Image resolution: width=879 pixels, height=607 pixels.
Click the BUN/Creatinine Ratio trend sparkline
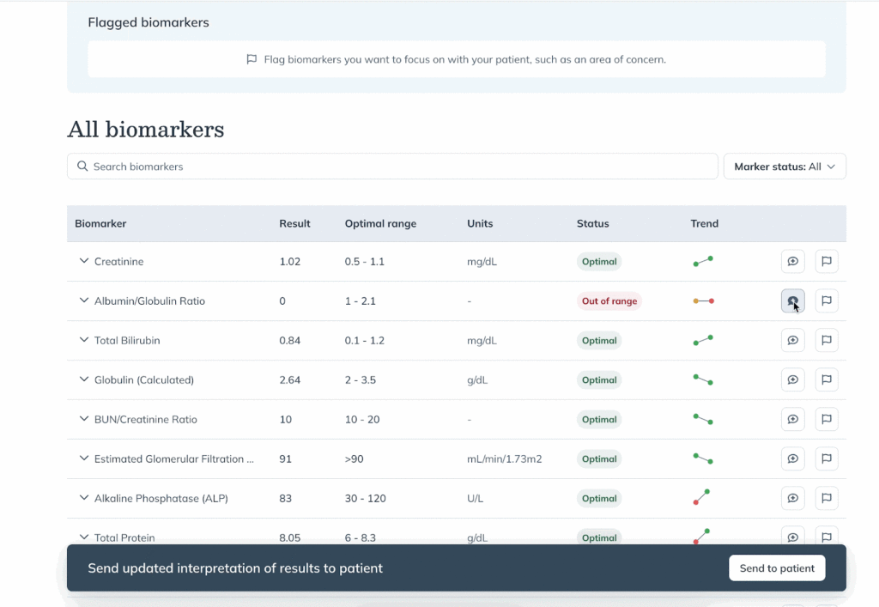(703, 419)
